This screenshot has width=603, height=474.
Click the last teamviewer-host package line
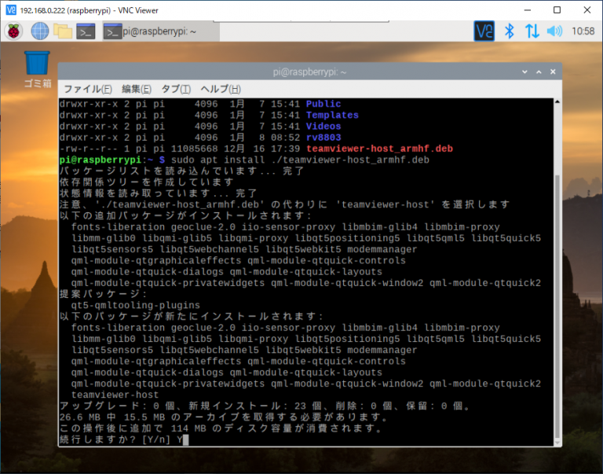(x=115, y=395)
